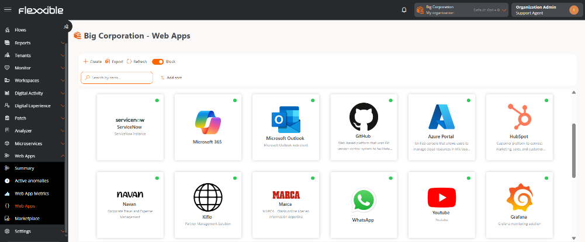Image resolution: width=585 pixels, height=242 pixels.
Task: Click the Grafana logo
Action: click(x=520, y=198)
